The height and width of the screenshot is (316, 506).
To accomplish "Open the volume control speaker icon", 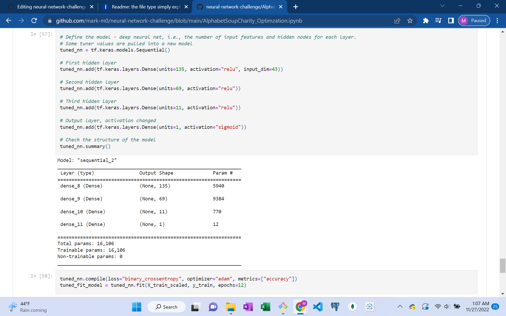I will click(x=447, y=307).
